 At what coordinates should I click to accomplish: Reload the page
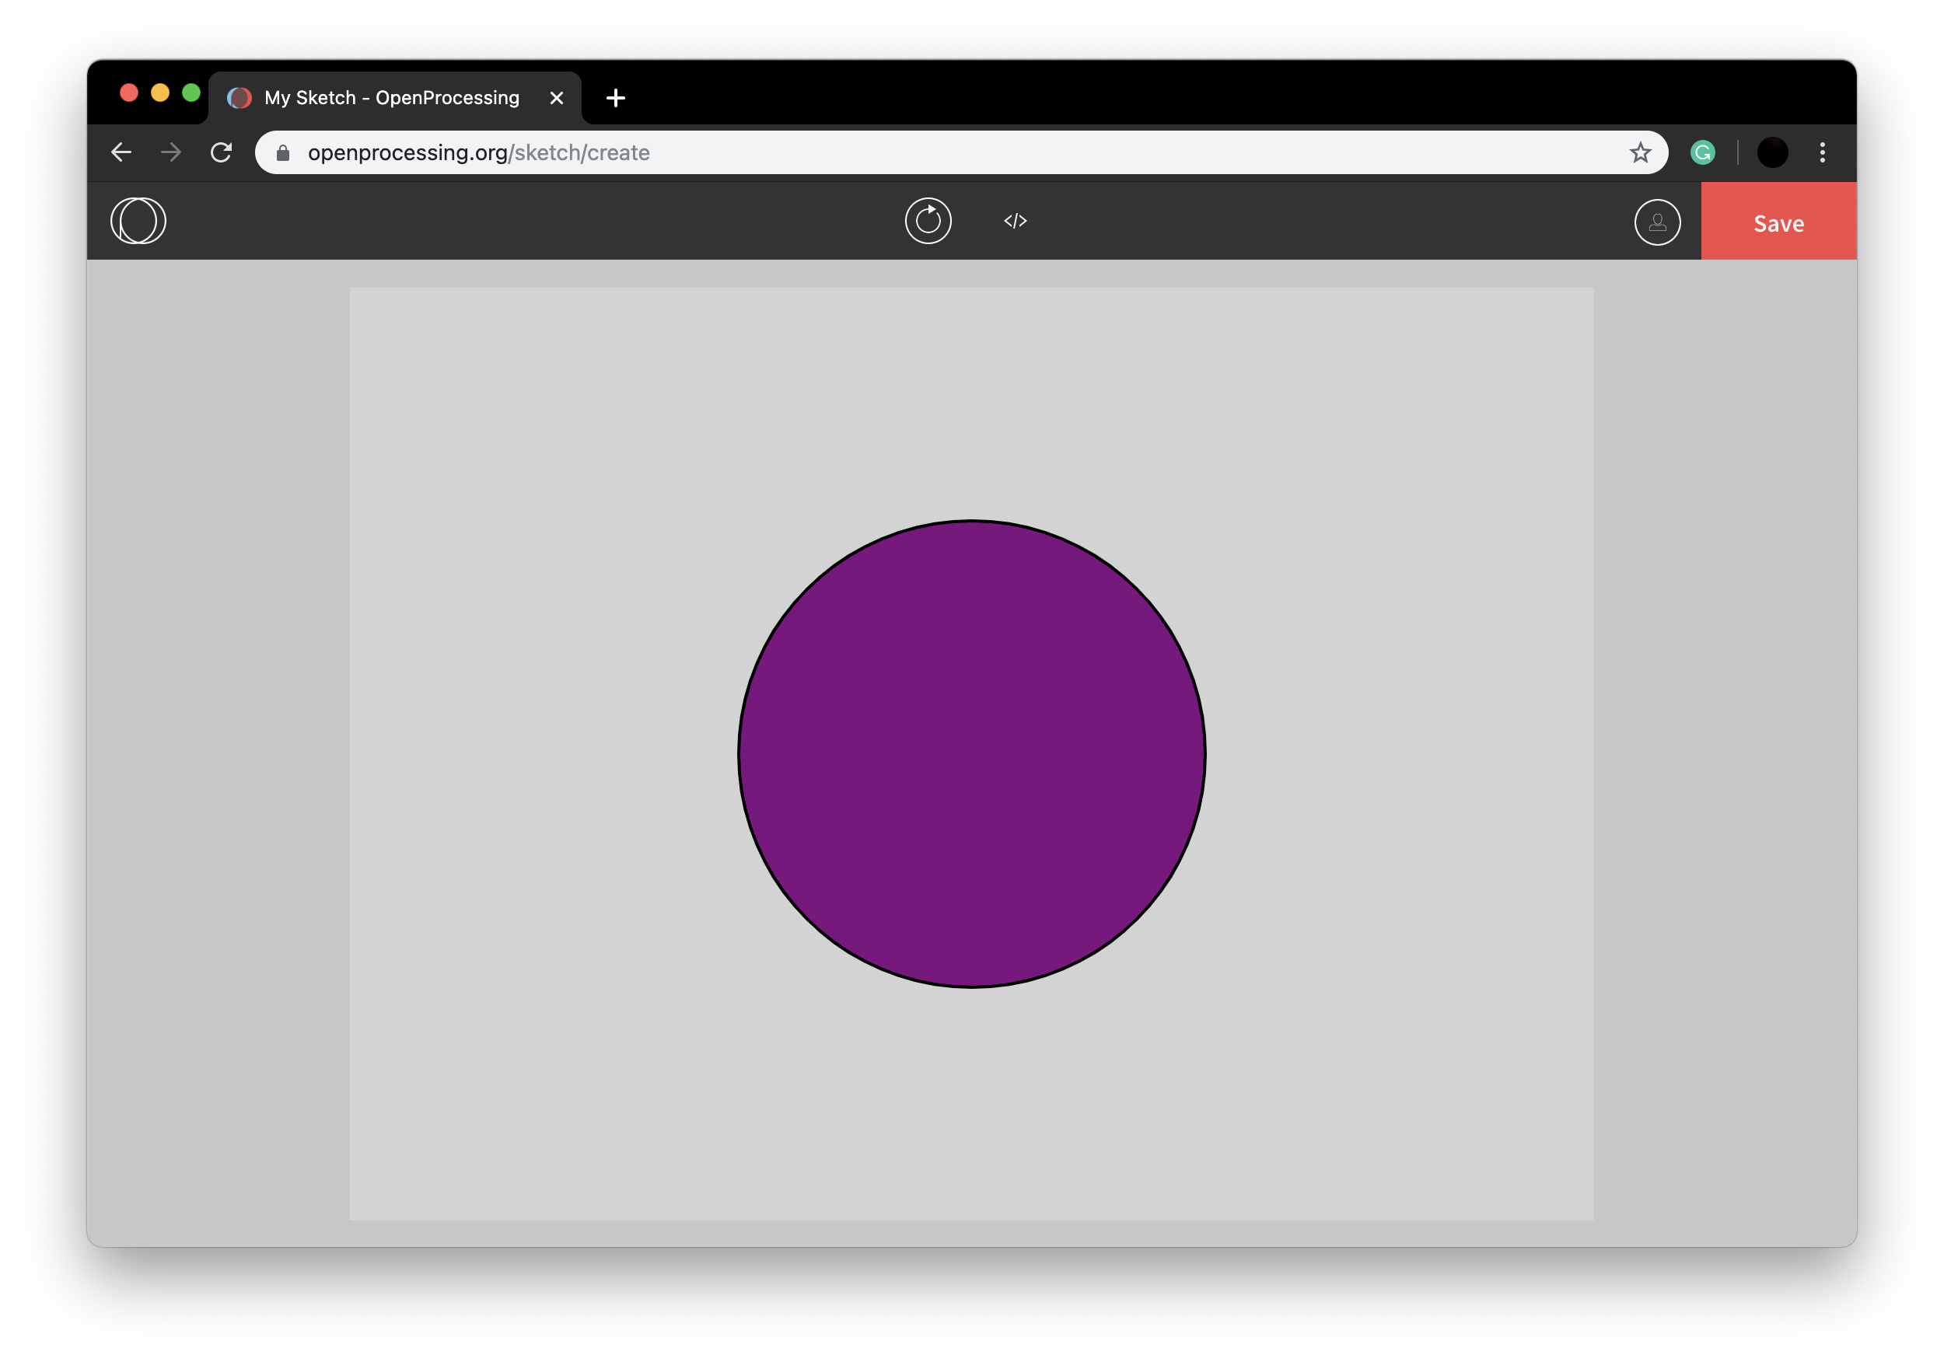pos(221,152)
